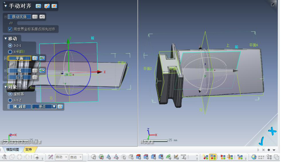
Task: Clear selection icon next to 线
Action: click(35, 71)
